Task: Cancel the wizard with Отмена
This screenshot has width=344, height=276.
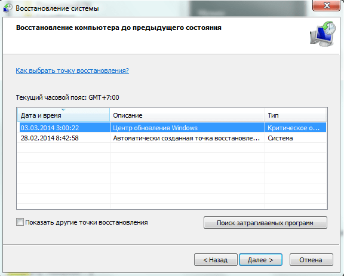Action: [x=311, y=260]
